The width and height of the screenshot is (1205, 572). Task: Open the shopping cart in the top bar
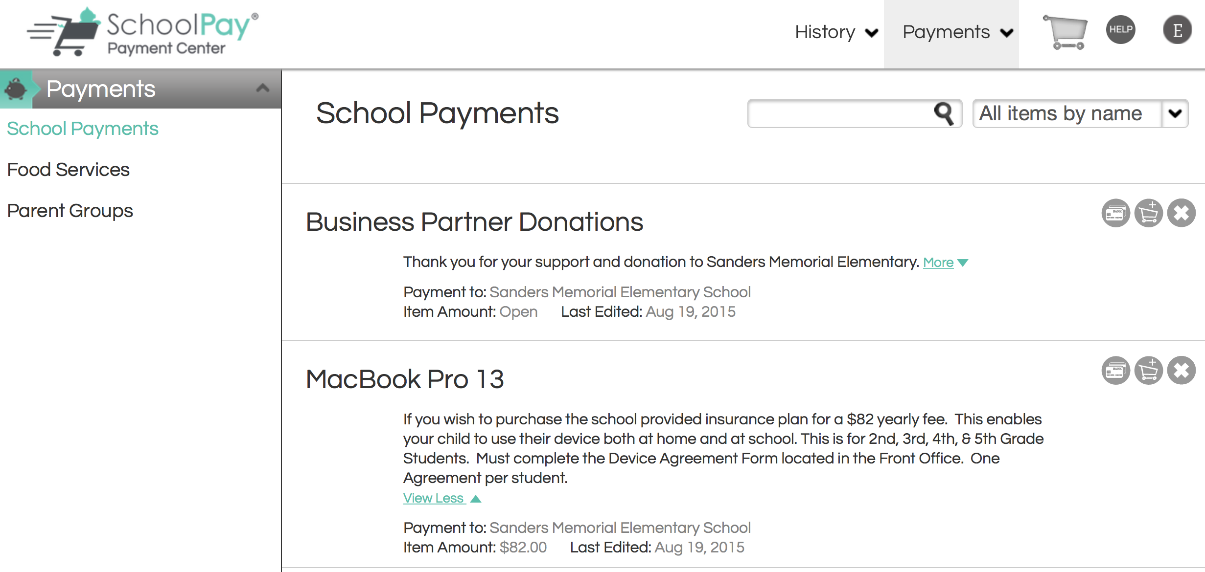point(1064,31)
